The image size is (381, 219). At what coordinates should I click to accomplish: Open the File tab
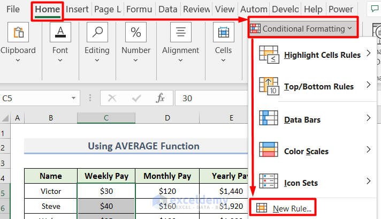pyautogui.click(x=13, y=9)
